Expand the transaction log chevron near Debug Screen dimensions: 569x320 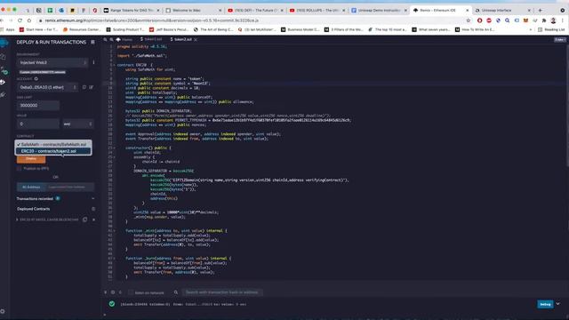(x=557, y=304)
